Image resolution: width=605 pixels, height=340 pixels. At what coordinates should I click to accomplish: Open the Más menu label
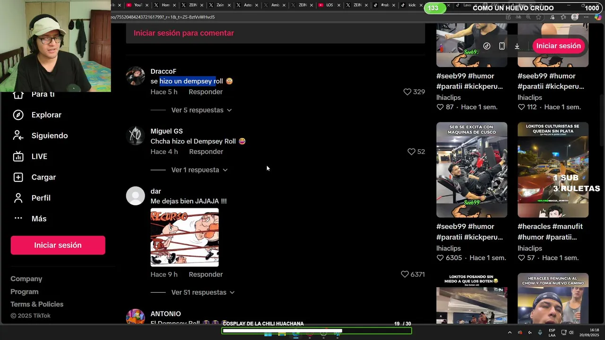point(39,219)
